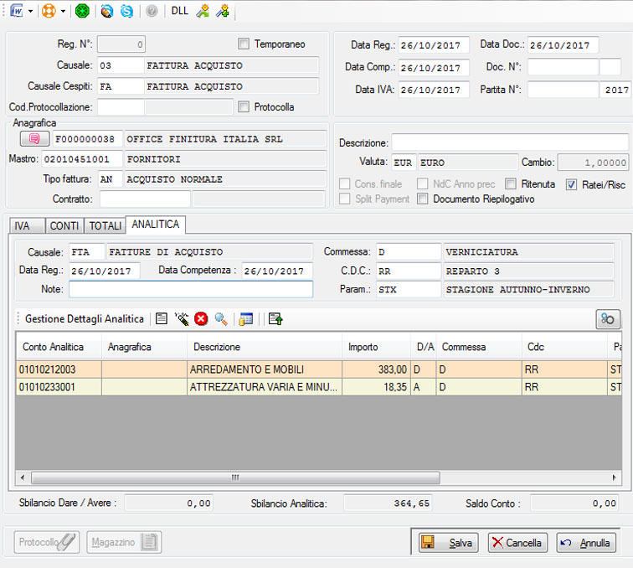Click the Causale Cespiti field FA
The height and width of the screenshot is (568, 633).
click(121, 86)
